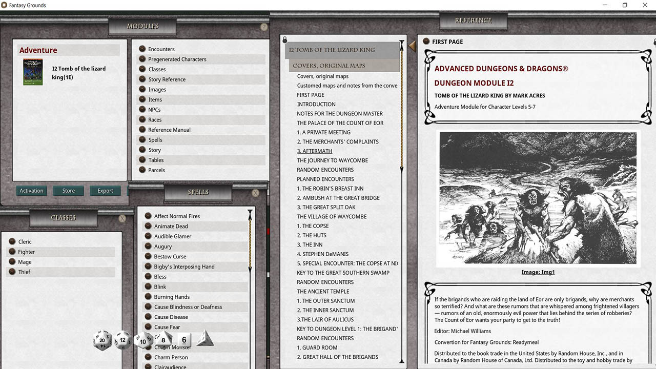Open help via the question mark icon
656x369 pixels.
pos(264,27)
